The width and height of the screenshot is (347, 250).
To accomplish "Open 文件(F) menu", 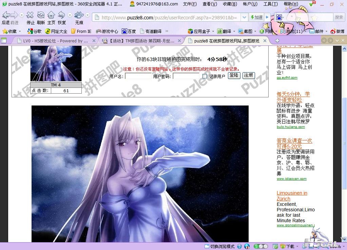I will point(190,4).
